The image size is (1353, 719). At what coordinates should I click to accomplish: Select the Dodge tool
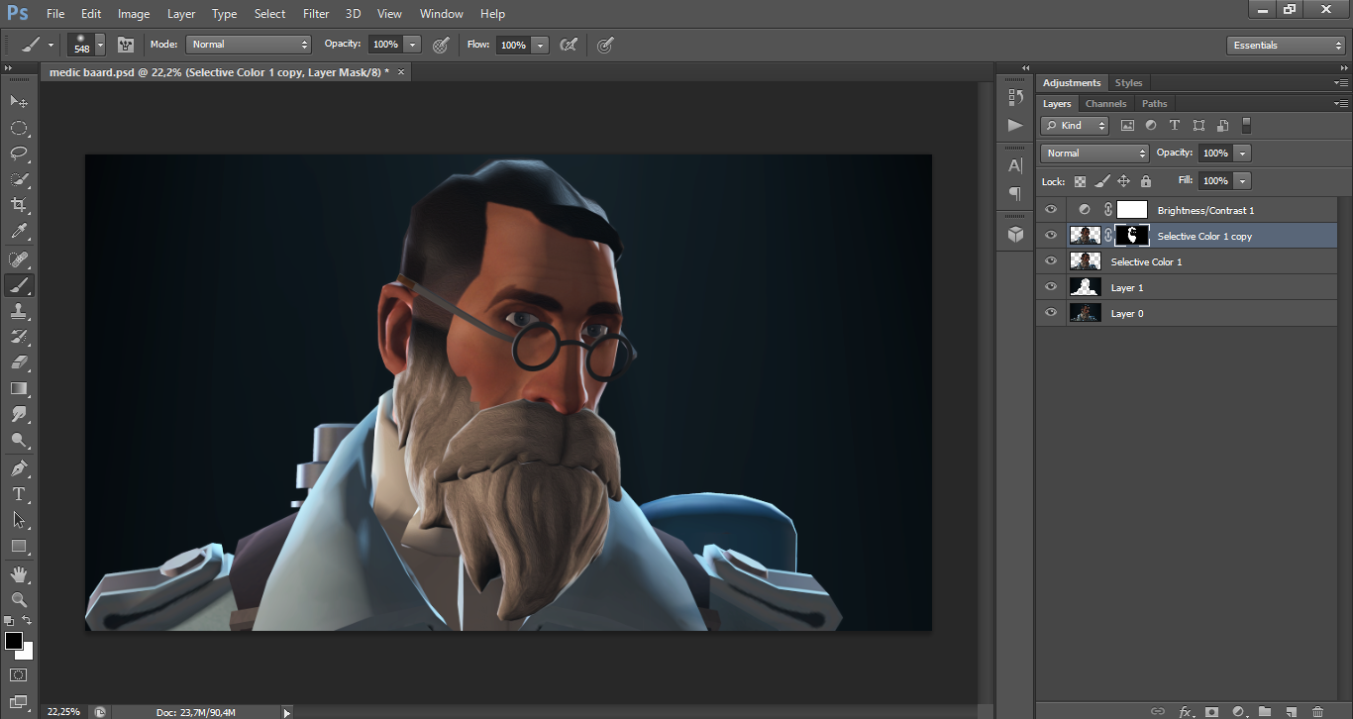pyautogui.click(x=19, y=440)
